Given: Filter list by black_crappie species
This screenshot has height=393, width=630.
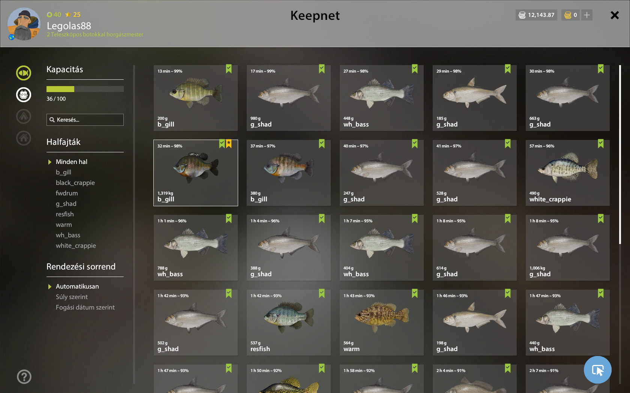Looking at the screenshot, I should (75, 183).
